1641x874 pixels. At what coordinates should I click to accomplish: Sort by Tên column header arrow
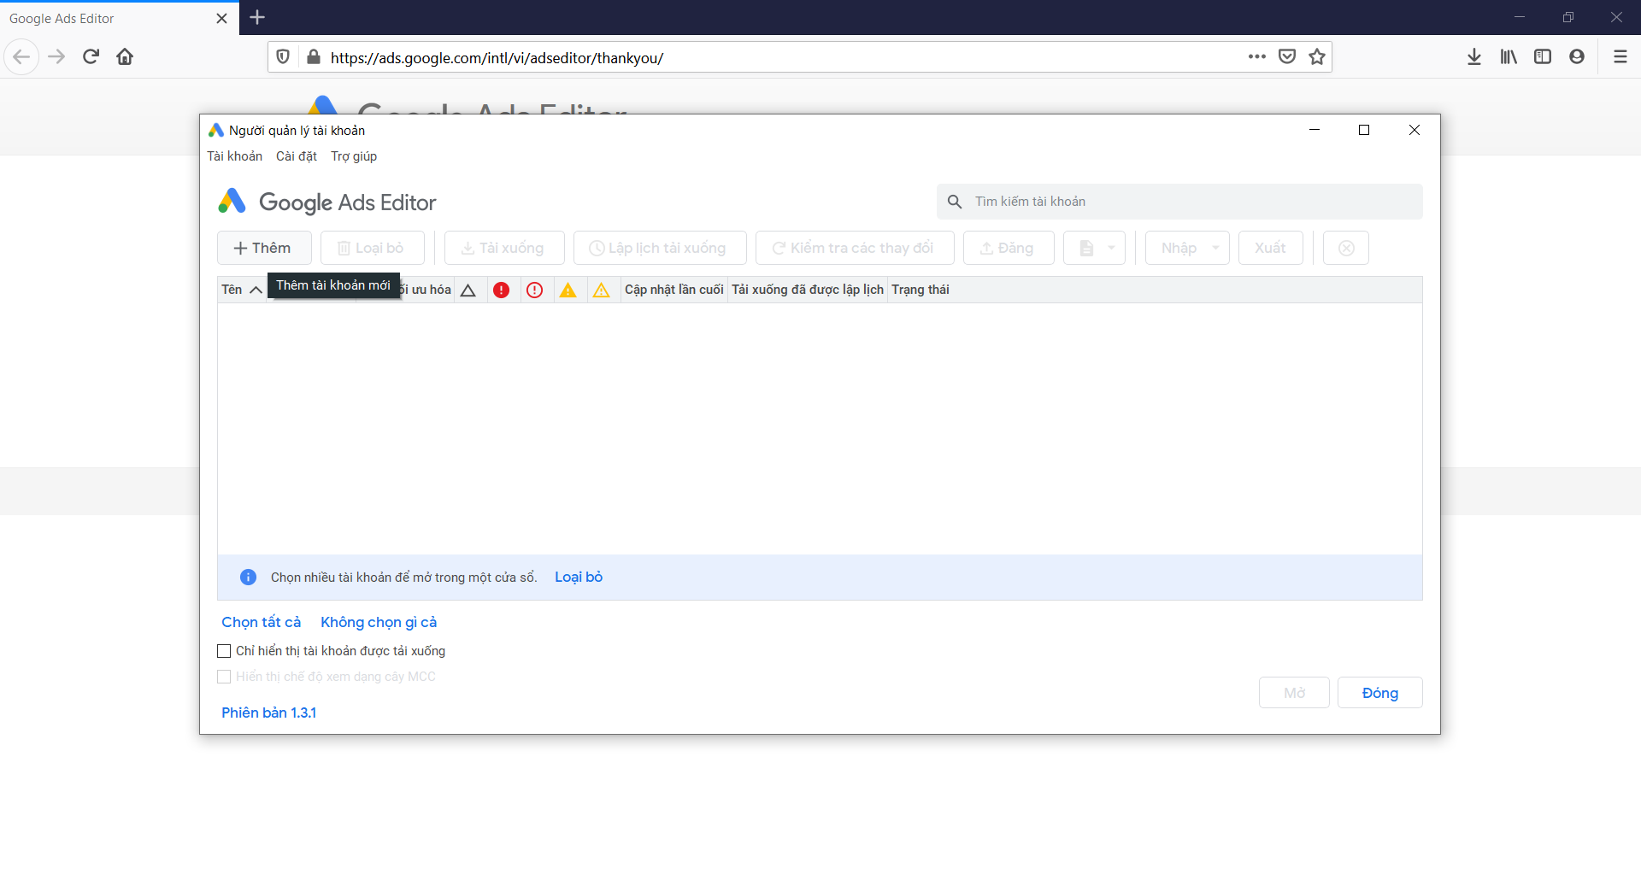pos(255,290)
